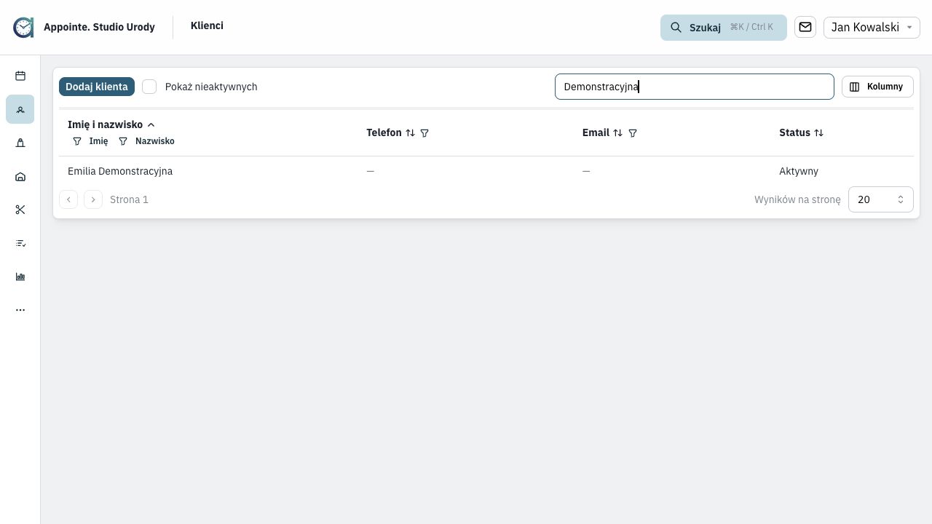932x524 pixels.
Task: Open the home-shaped sidebar icon
Action: [20, 176]
